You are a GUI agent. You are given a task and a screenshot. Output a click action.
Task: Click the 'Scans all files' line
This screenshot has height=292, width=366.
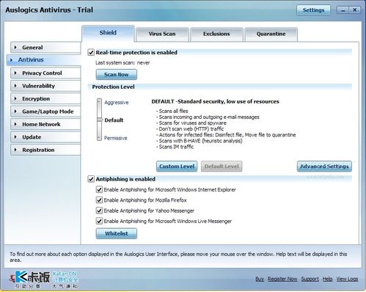pyautogui.click(x=172, y=111)
